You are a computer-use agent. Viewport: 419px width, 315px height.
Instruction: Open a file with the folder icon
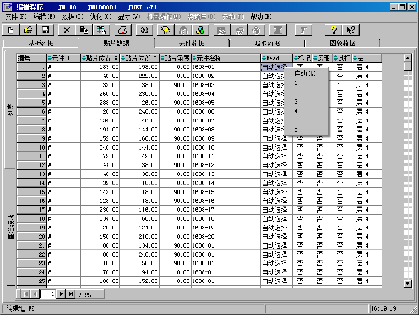(x=28, y=30)
